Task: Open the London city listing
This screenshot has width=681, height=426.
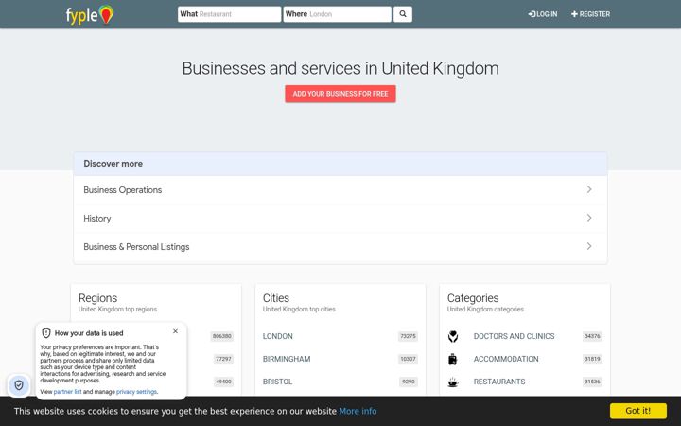Action: 277,336
